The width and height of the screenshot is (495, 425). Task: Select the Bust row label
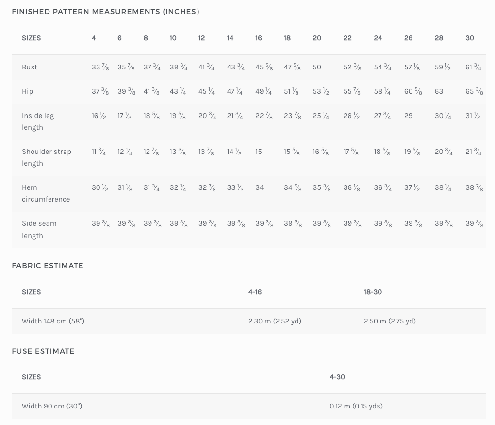[x=30, y=67]
